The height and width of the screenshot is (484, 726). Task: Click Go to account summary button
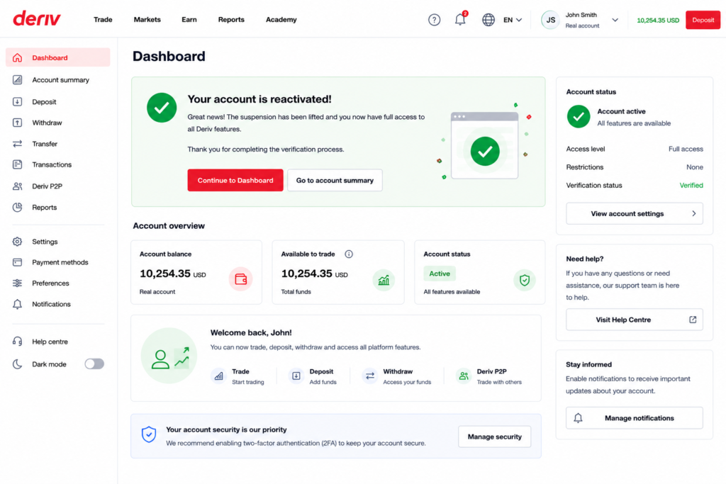coord(335,180)
